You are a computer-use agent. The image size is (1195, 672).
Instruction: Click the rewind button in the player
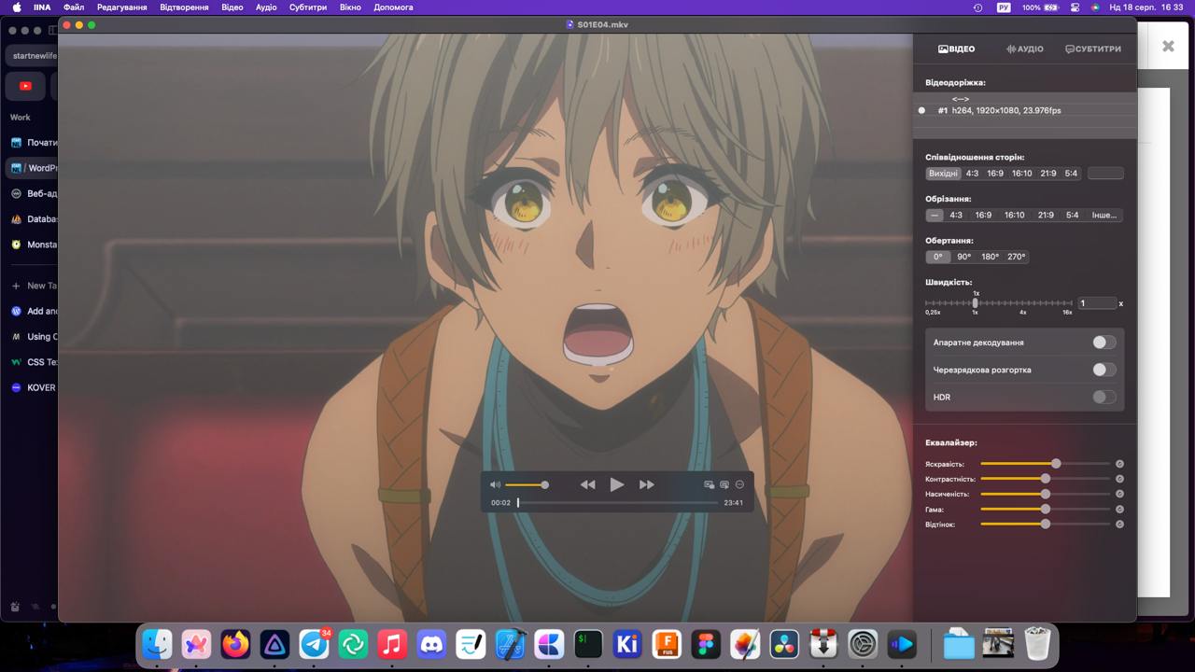click(x=587, y=484)
